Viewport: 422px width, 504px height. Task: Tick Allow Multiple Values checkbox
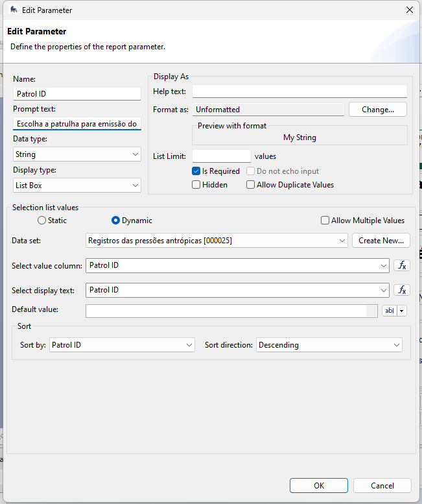tap(325, 221)
